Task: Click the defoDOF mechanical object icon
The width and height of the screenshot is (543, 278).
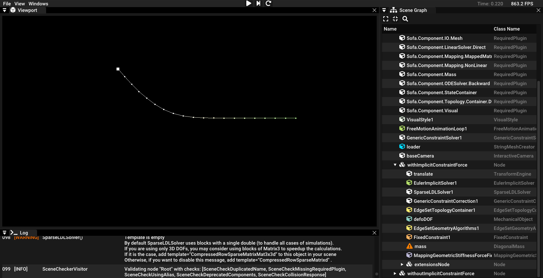Action: [x=409, y=219]
